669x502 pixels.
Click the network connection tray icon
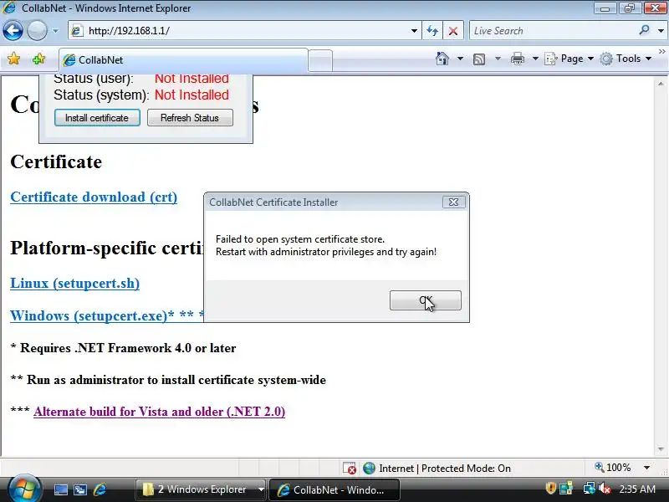coord(590,489)
